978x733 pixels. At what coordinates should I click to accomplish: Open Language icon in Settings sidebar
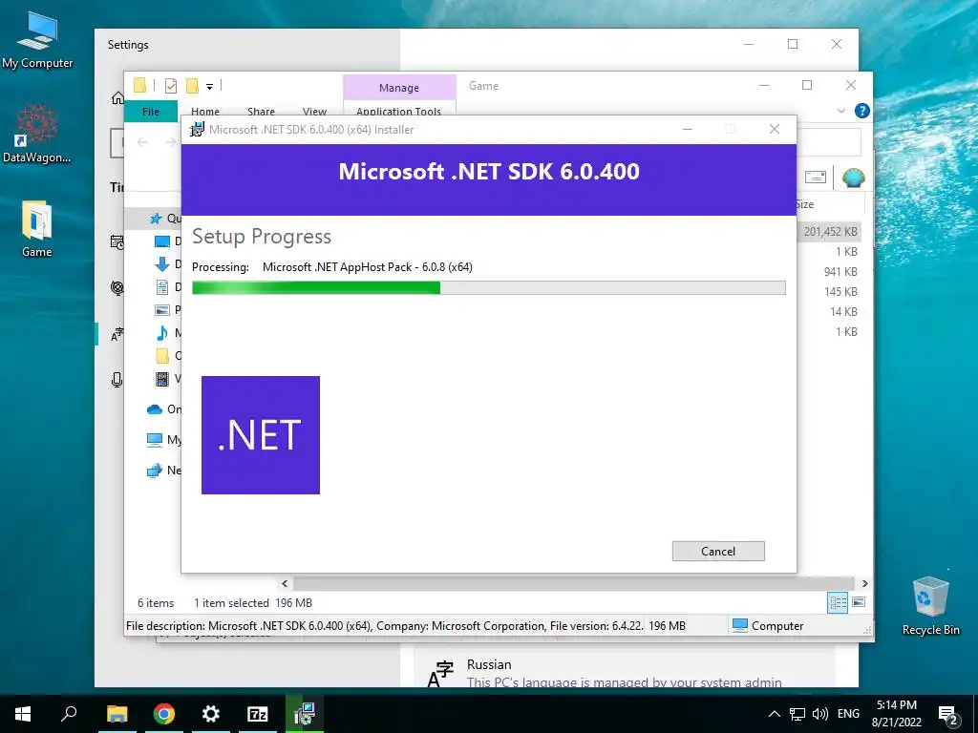pos(117,334)
